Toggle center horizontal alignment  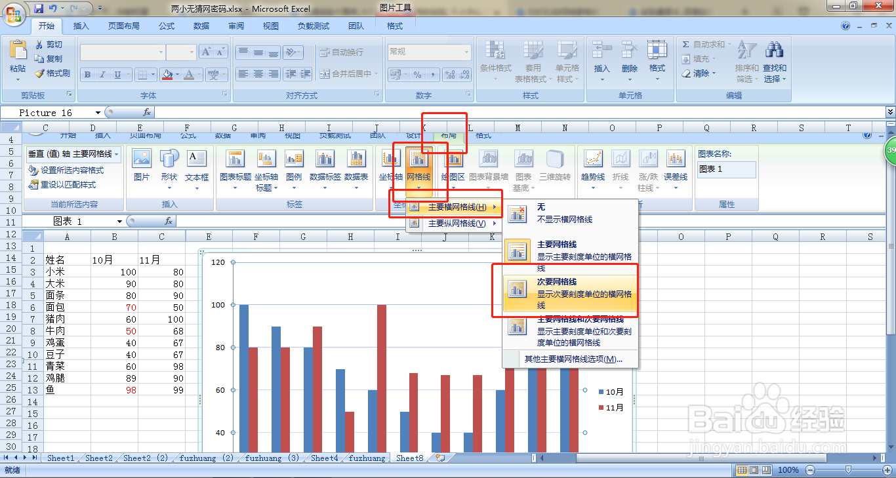point(258,74)
